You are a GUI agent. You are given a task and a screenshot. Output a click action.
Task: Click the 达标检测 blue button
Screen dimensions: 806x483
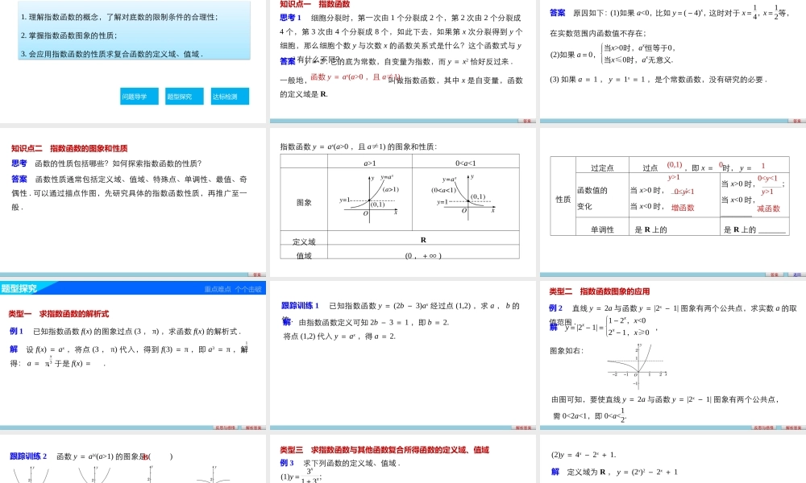229,96
